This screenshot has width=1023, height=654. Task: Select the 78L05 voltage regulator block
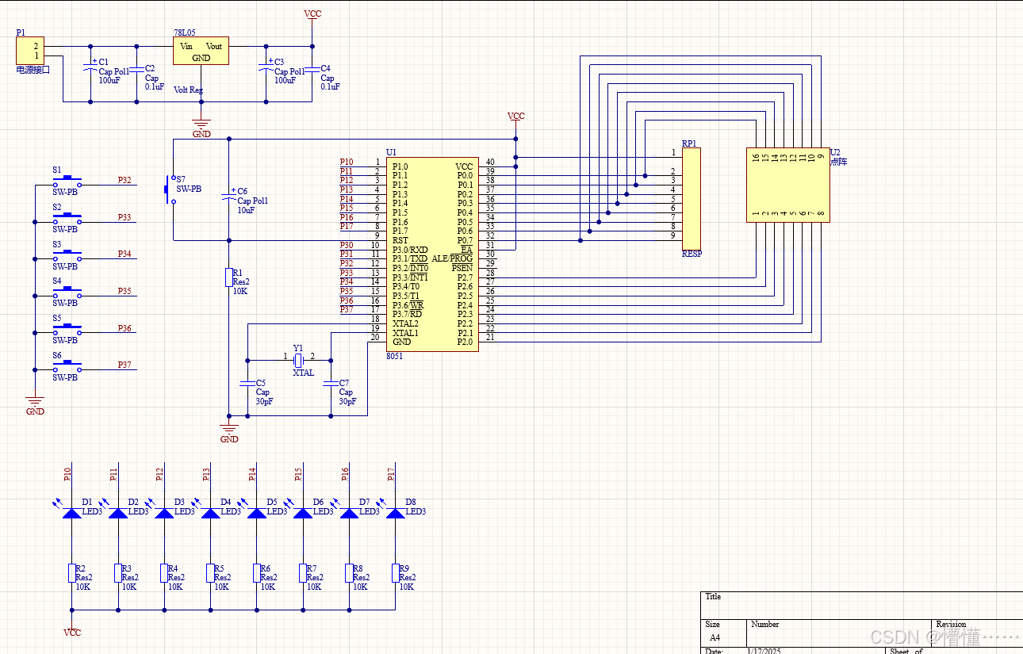(201, 51)
